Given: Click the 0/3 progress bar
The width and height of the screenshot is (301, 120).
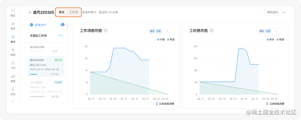Looking at the screenshot, I should click(37, 51).
